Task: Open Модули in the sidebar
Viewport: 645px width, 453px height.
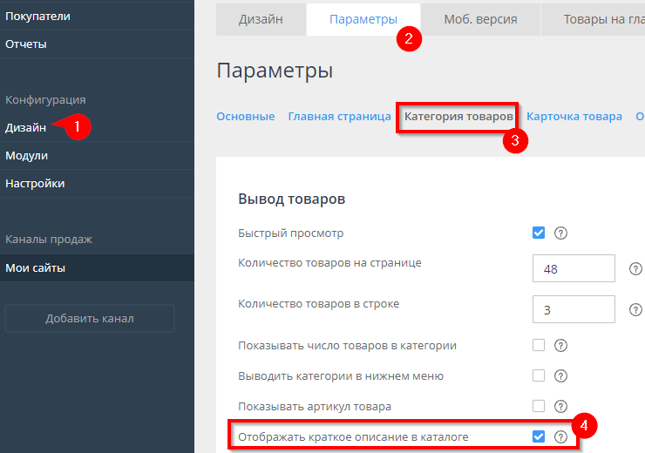Action: coord(27,156)
